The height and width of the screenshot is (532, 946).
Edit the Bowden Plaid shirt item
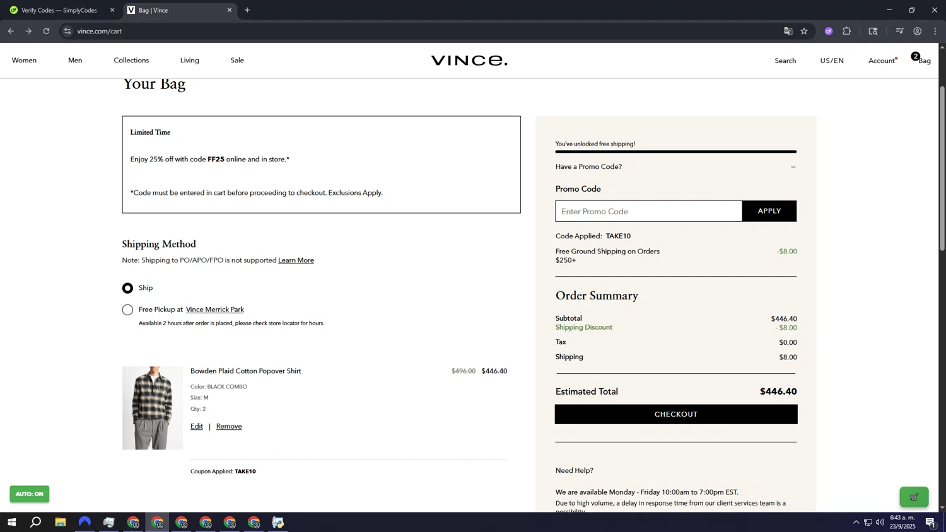(x=197, y=427)
